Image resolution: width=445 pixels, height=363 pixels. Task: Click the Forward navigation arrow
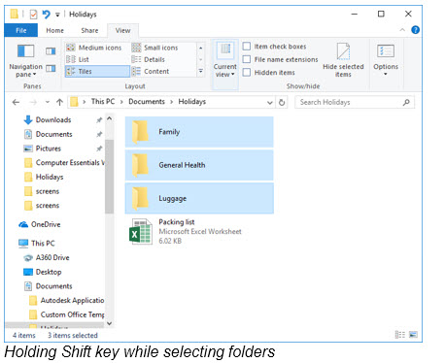coord(33,102)
